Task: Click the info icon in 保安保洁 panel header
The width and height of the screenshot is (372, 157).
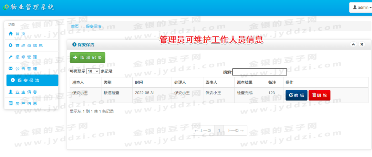Action: 74,44
